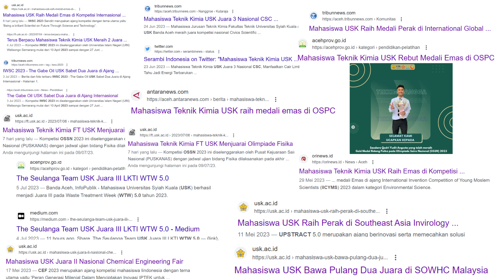Open link Mahasiswa USK Raih Medali Perak di International Global
This screenshot has height=279, width=496.
click(400, 28)
